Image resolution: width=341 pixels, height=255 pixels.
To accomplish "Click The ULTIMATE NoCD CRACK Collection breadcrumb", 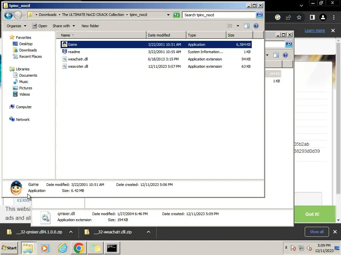I will [x=93, y=15].
